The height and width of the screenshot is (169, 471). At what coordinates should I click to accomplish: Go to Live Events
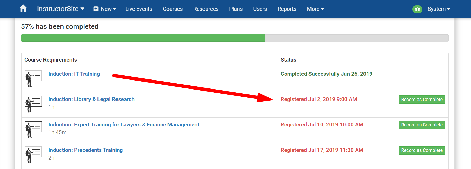[x=139, y=9]
